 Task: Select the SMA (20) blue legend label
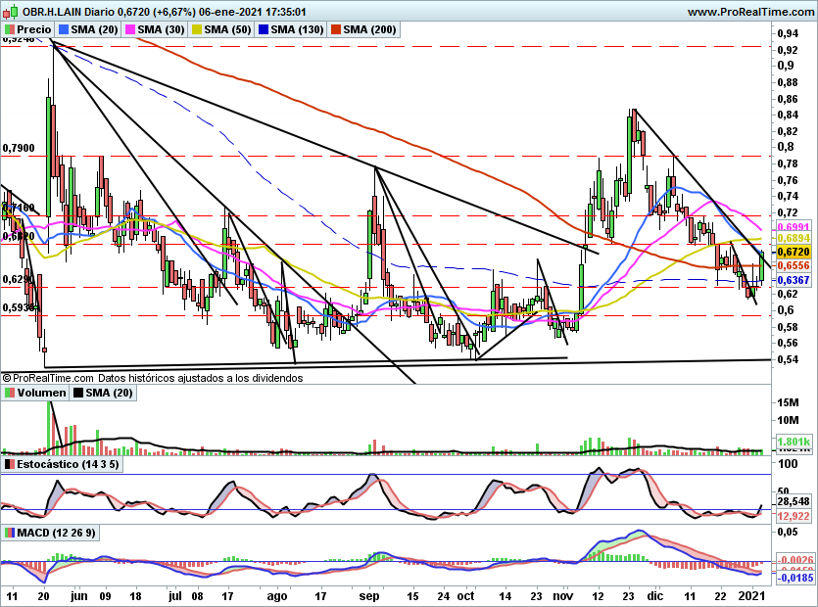pos(95,30)
